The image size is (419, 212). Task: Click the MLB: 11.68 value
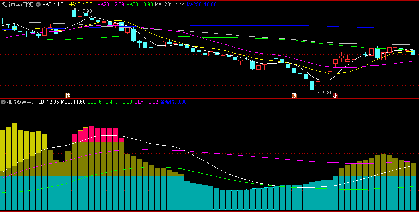coord(73,102)
